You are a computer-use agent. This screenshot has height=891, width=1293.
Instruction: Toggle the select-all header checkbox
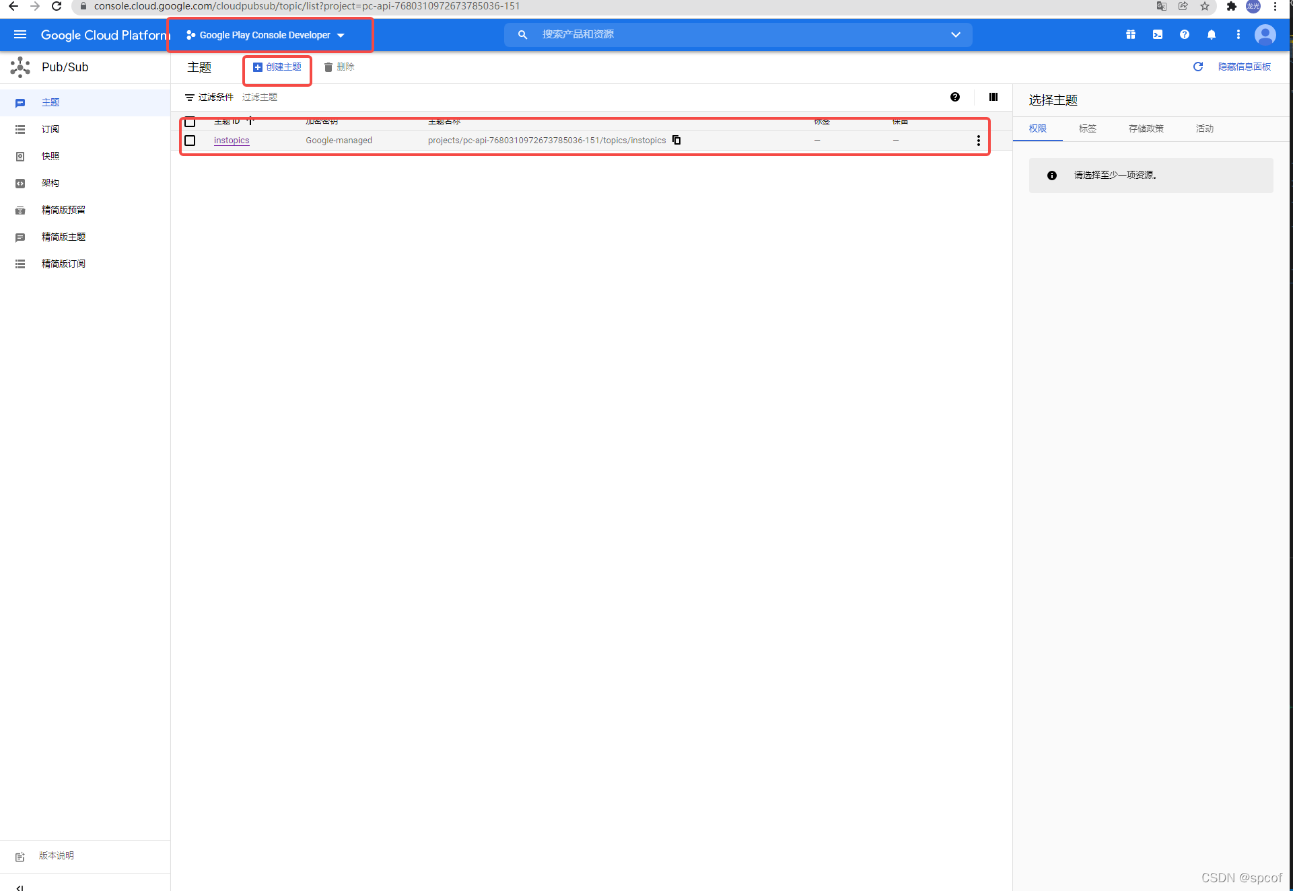click(x=190, y=122)
